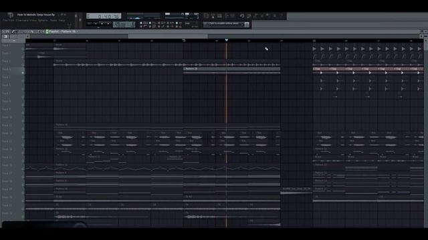Toggle mute dot for Track 4

click(x=23, y=73)
